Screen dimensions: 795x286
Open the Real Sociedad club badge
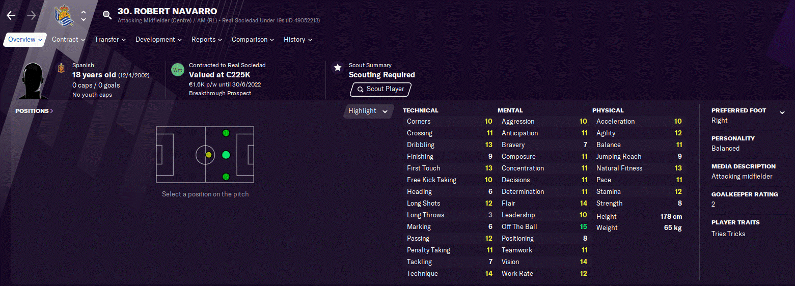(x=64, y=16)
